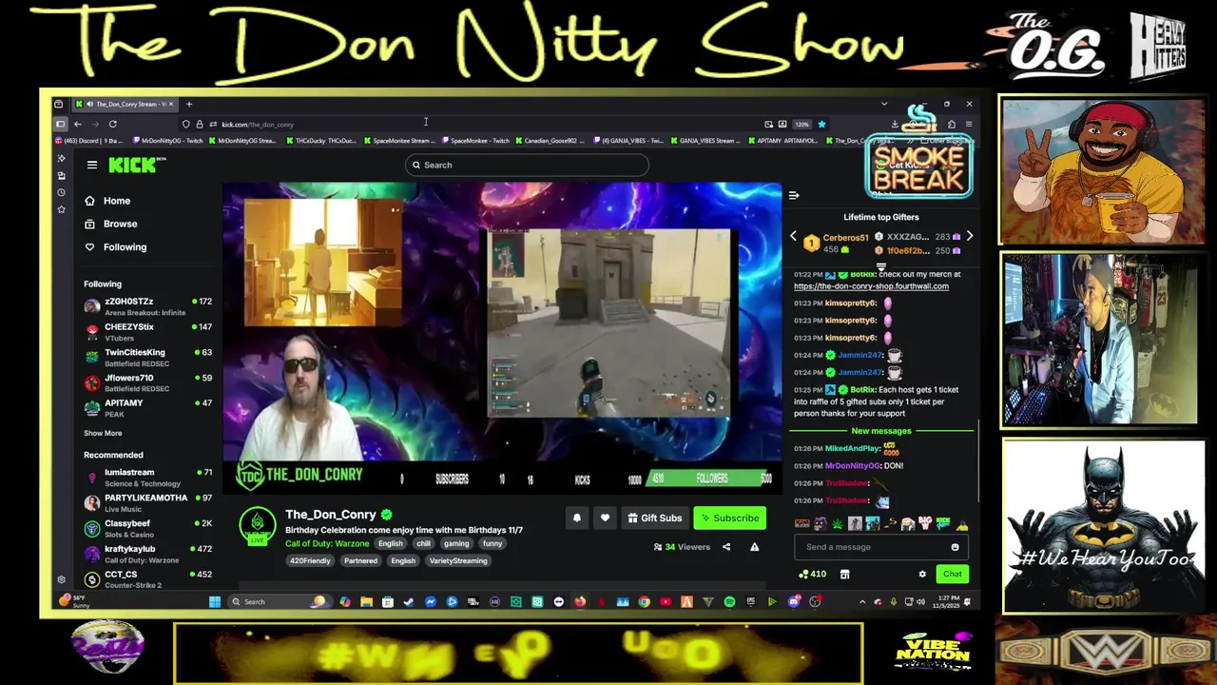Screen dimensions: 1217x685
Task: Bookmark page with the star icon
Action: 821,125
